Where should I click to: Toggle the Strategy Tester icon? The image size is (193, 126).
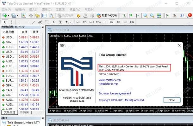coord(51,15)
